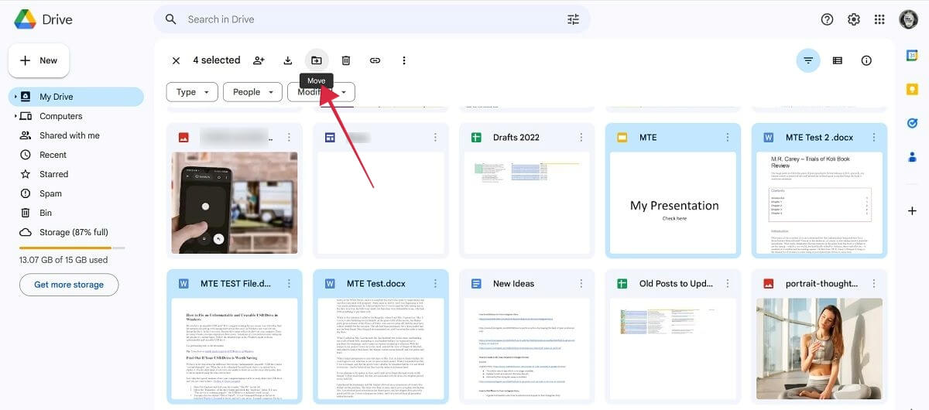Click the New Ideas Docs file icon
The width and height of the screenshot is (929, 410).
tap(476, 283)
